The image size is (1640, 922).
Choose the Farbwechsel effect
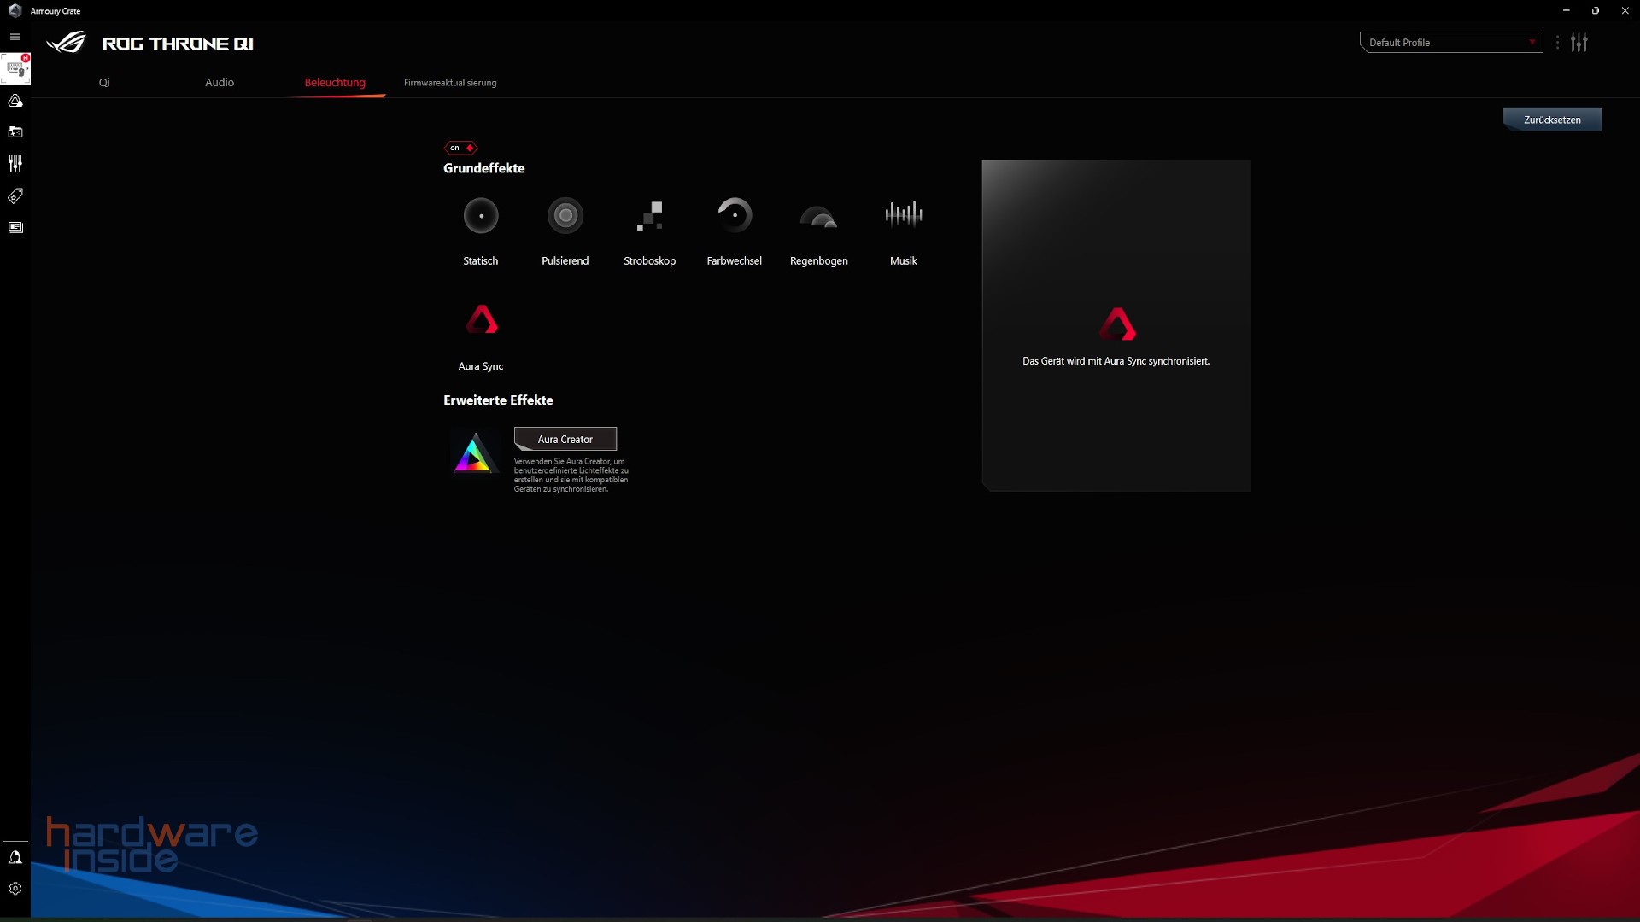coord(735,215)
